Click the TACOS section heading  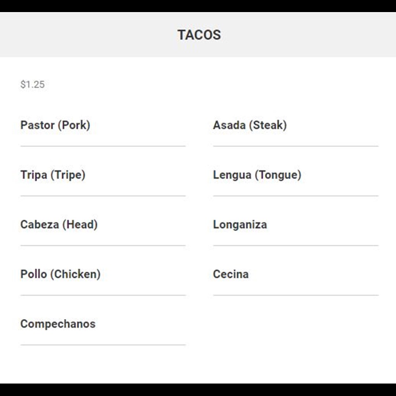[199, 34]
